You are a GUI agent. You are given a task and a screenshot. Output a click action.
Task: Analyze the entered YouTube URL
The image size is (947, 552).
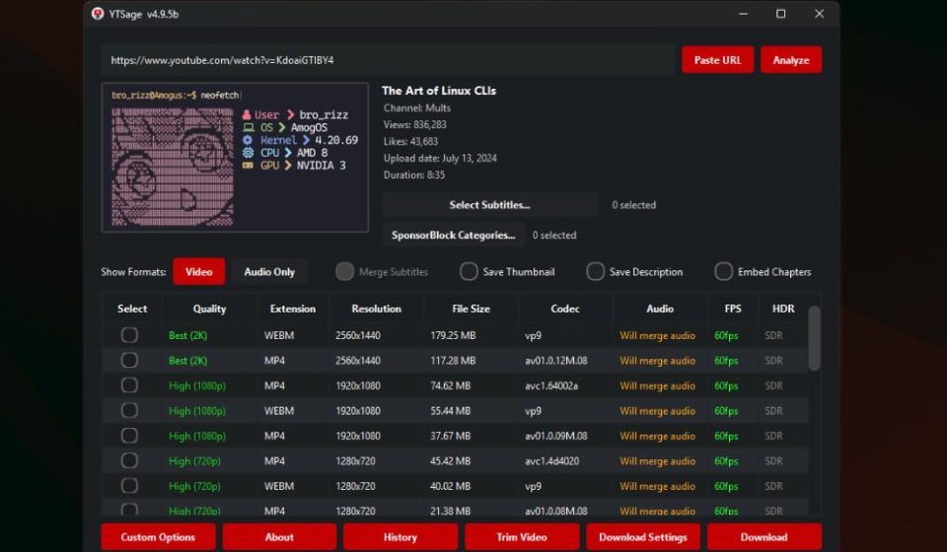[x=790, y=60]
